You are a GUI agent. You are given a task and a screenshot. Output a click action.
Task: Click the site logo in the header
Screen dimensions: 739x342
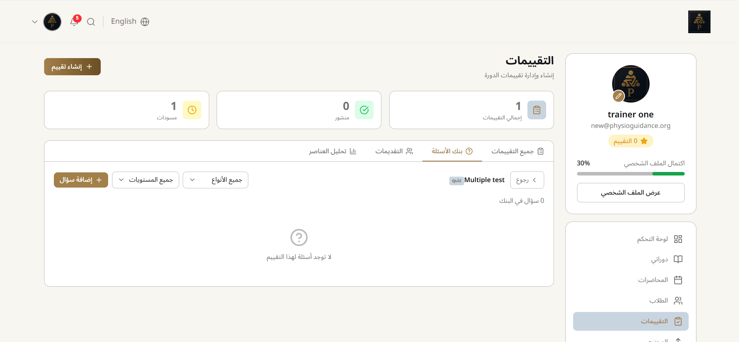point(699,22)
